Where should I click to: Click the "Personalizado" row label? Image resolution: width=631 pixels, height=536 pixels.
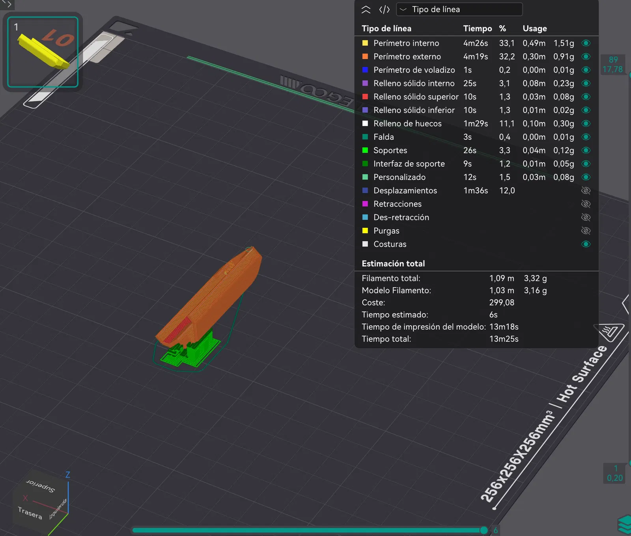pos(400,177)
